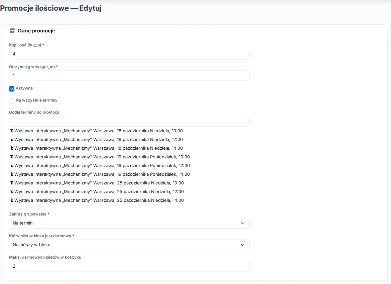
Task: Click trash icon for 18 października 14:00
Action: pyautogui.click(x=12, y=148)
